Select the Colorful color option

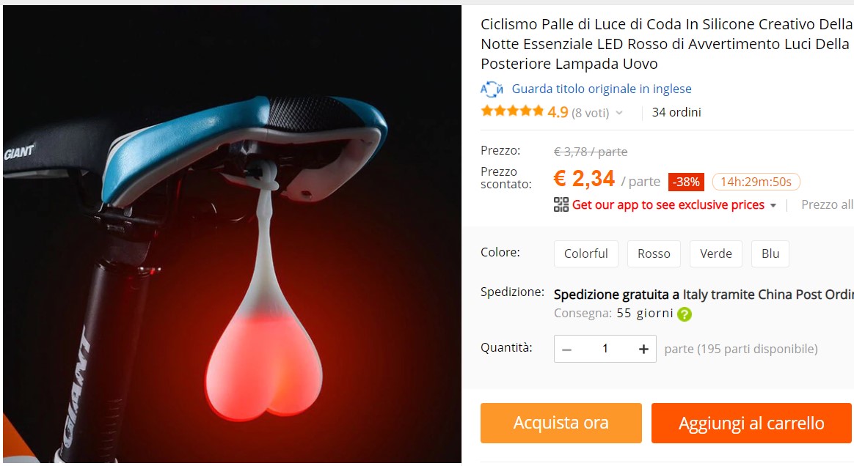[586, 254]
